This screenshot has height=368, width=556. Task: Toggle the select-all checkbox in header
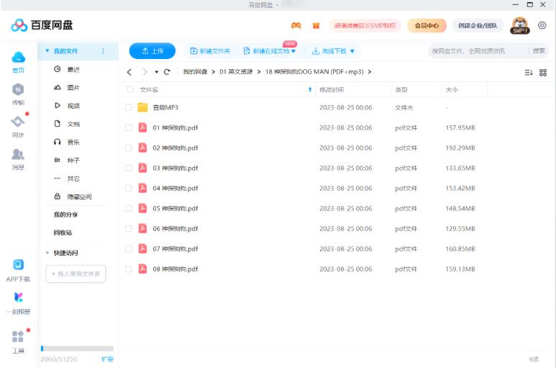click(130, 90)
